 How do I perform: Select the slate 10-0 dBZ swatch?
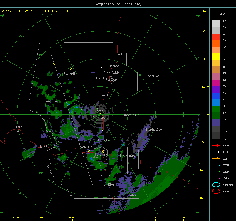click(216, 122)
